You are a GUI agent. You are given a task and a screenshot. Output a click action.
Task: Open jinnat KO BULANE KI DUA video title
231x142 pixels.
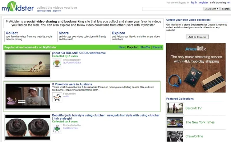[79, 53]
